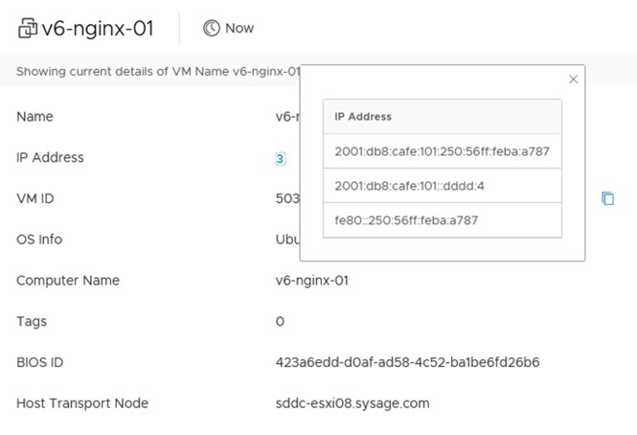Click the VM icon beside v6-nginx-01 title
Image resolution: width=637 pixels, height=435 pixels.
click(x=27, y=29)
